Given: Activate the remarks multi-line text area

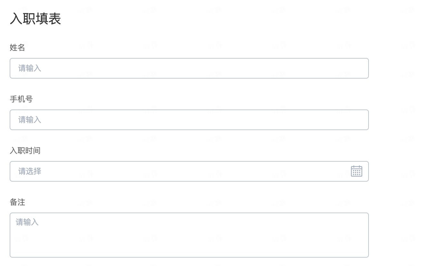Looking at the screenshot, I should coord(189,235).
